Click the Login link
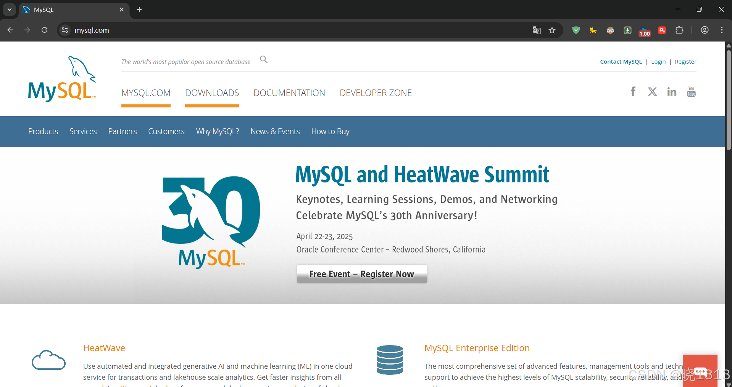This screenshot has height=387, width=732. coord(658,62)
